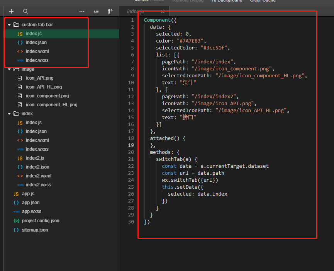Click the JS icon beside index2.js
334x271 pixels.
tap(20, 158)
